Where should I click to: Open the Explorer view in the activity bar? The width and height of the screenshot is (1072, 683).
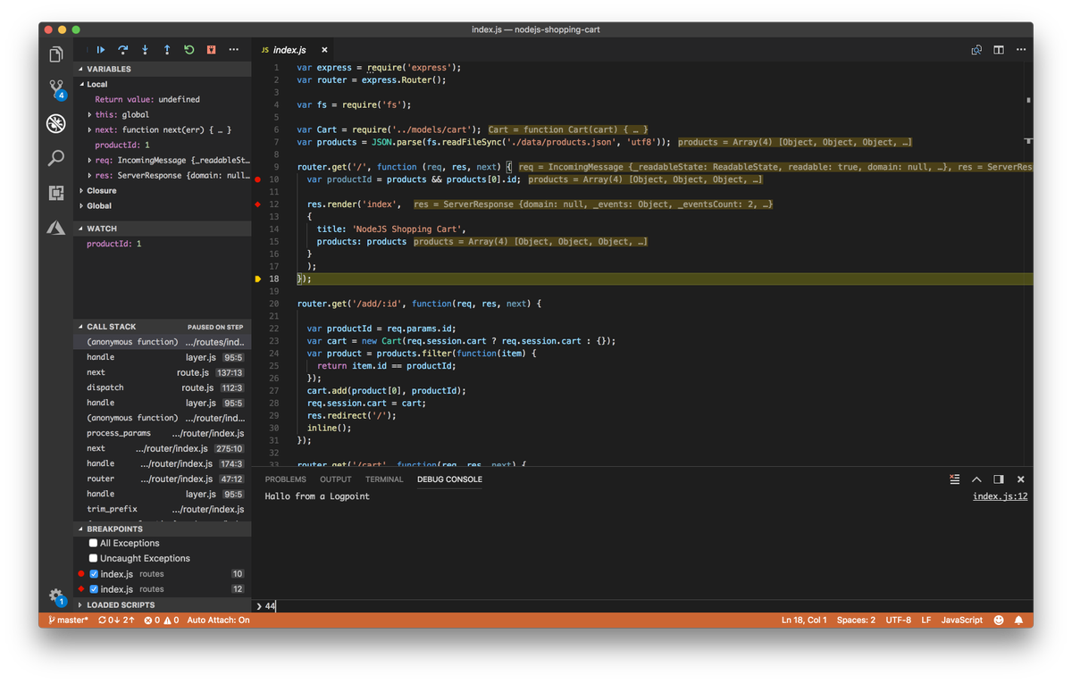pos(55,54)
